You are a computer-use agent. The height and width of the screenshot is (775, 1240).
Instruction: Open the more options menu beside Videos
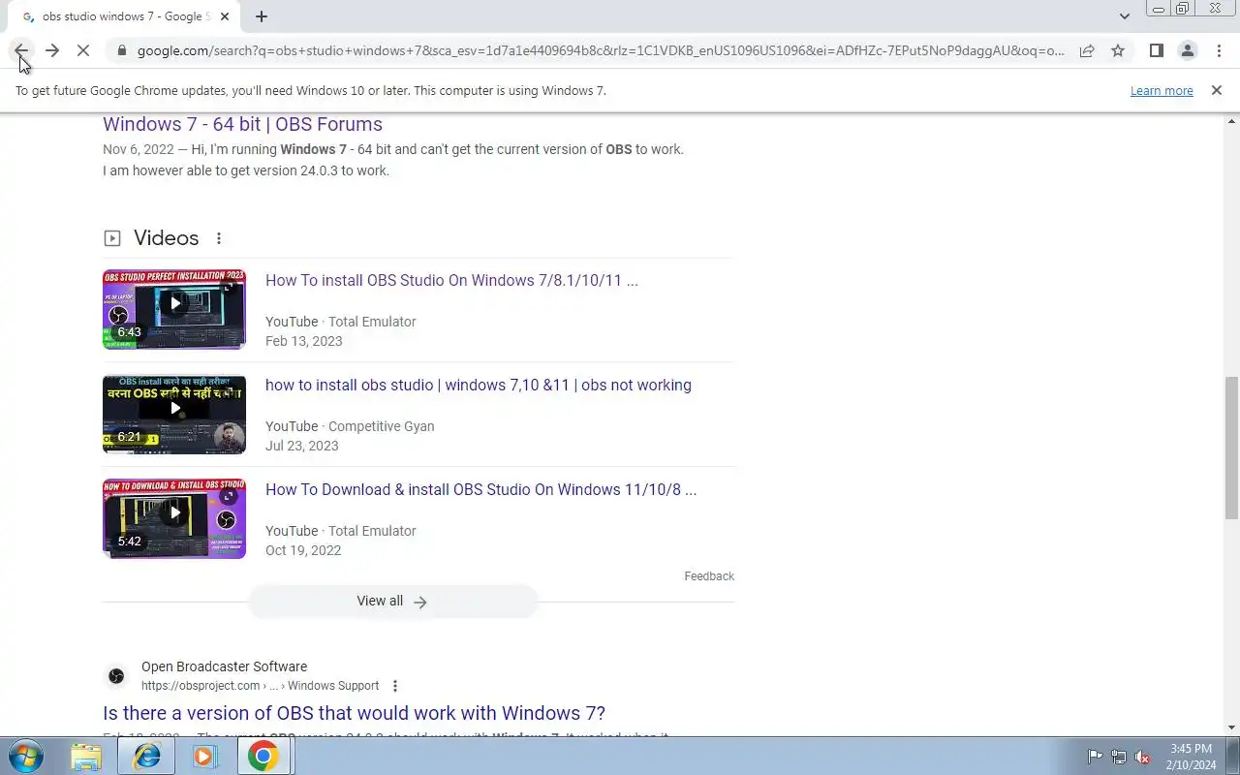[x=219, y=238]
